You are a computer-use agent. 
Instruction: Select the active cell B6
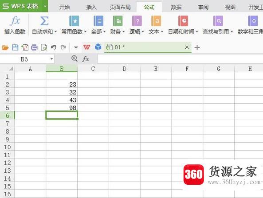(x=62, y=115)
